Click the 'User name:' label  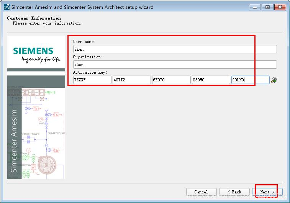(84, 42)
